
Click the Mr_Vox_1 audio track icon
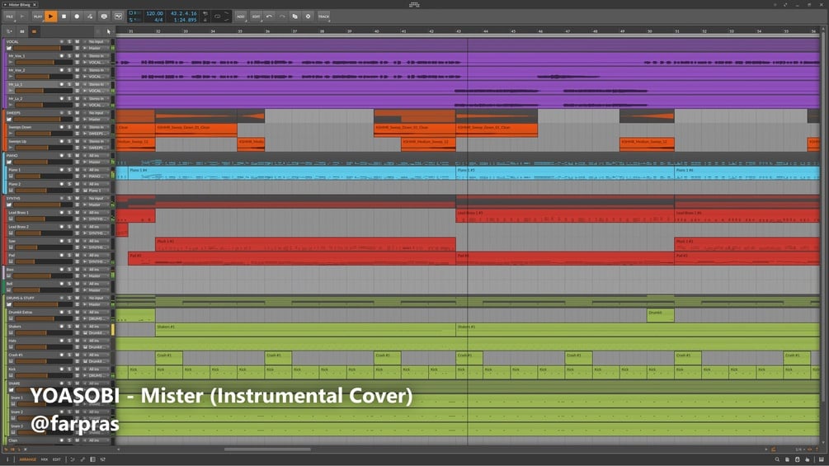11,63
